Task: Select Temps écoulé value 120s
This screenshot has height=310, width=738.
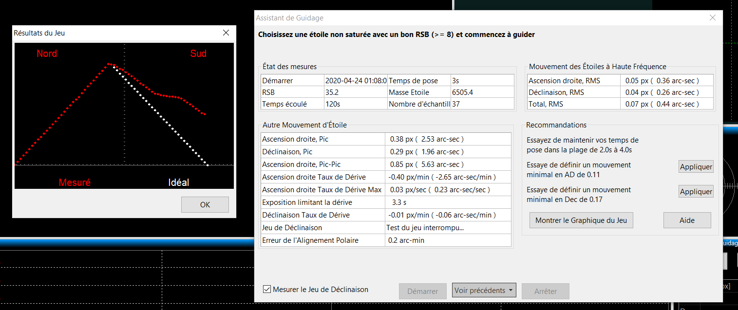Action: point(356,104)
